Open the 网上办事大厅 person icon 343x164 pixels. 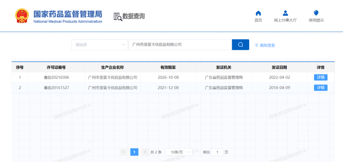[285, 13]
